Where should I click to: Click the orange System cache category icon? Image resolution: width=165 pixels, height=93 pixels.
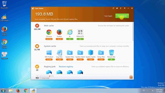pyautogui.click(x=37, y=46)
